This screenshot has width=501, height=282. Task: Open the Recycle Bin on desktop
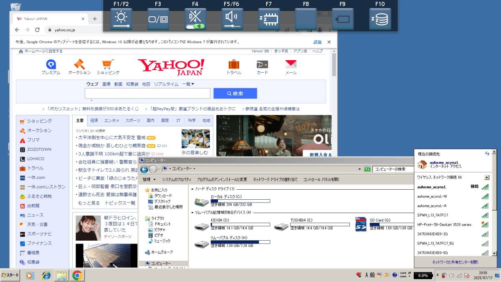[15, 6]
